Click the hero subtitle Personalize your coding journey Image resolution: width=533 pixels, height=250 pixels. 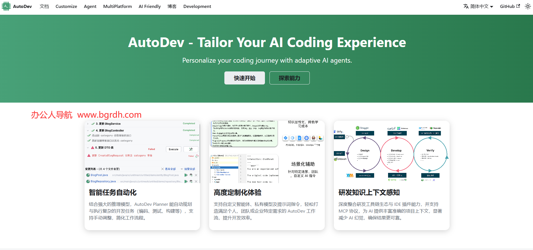click(x=267, y=60)
